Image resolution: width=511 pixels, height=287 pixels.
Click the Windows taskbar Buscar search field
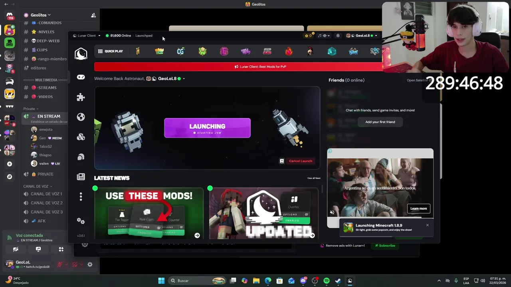click(x=198, y=281)
